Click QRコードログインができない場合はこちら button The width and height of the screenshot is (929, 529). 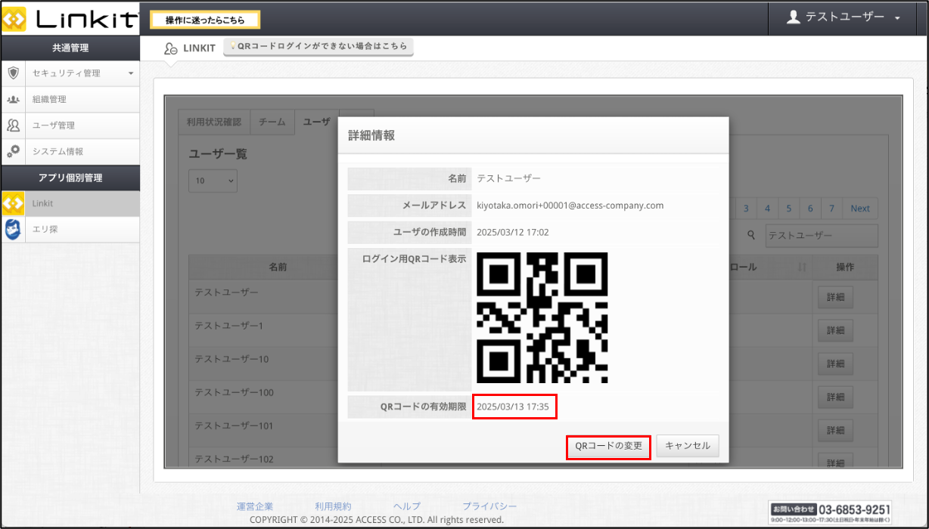pyautogui.click(x=318, y=47)
